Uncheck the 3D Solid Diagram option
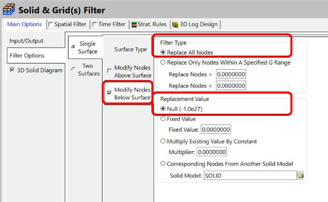 12,70
